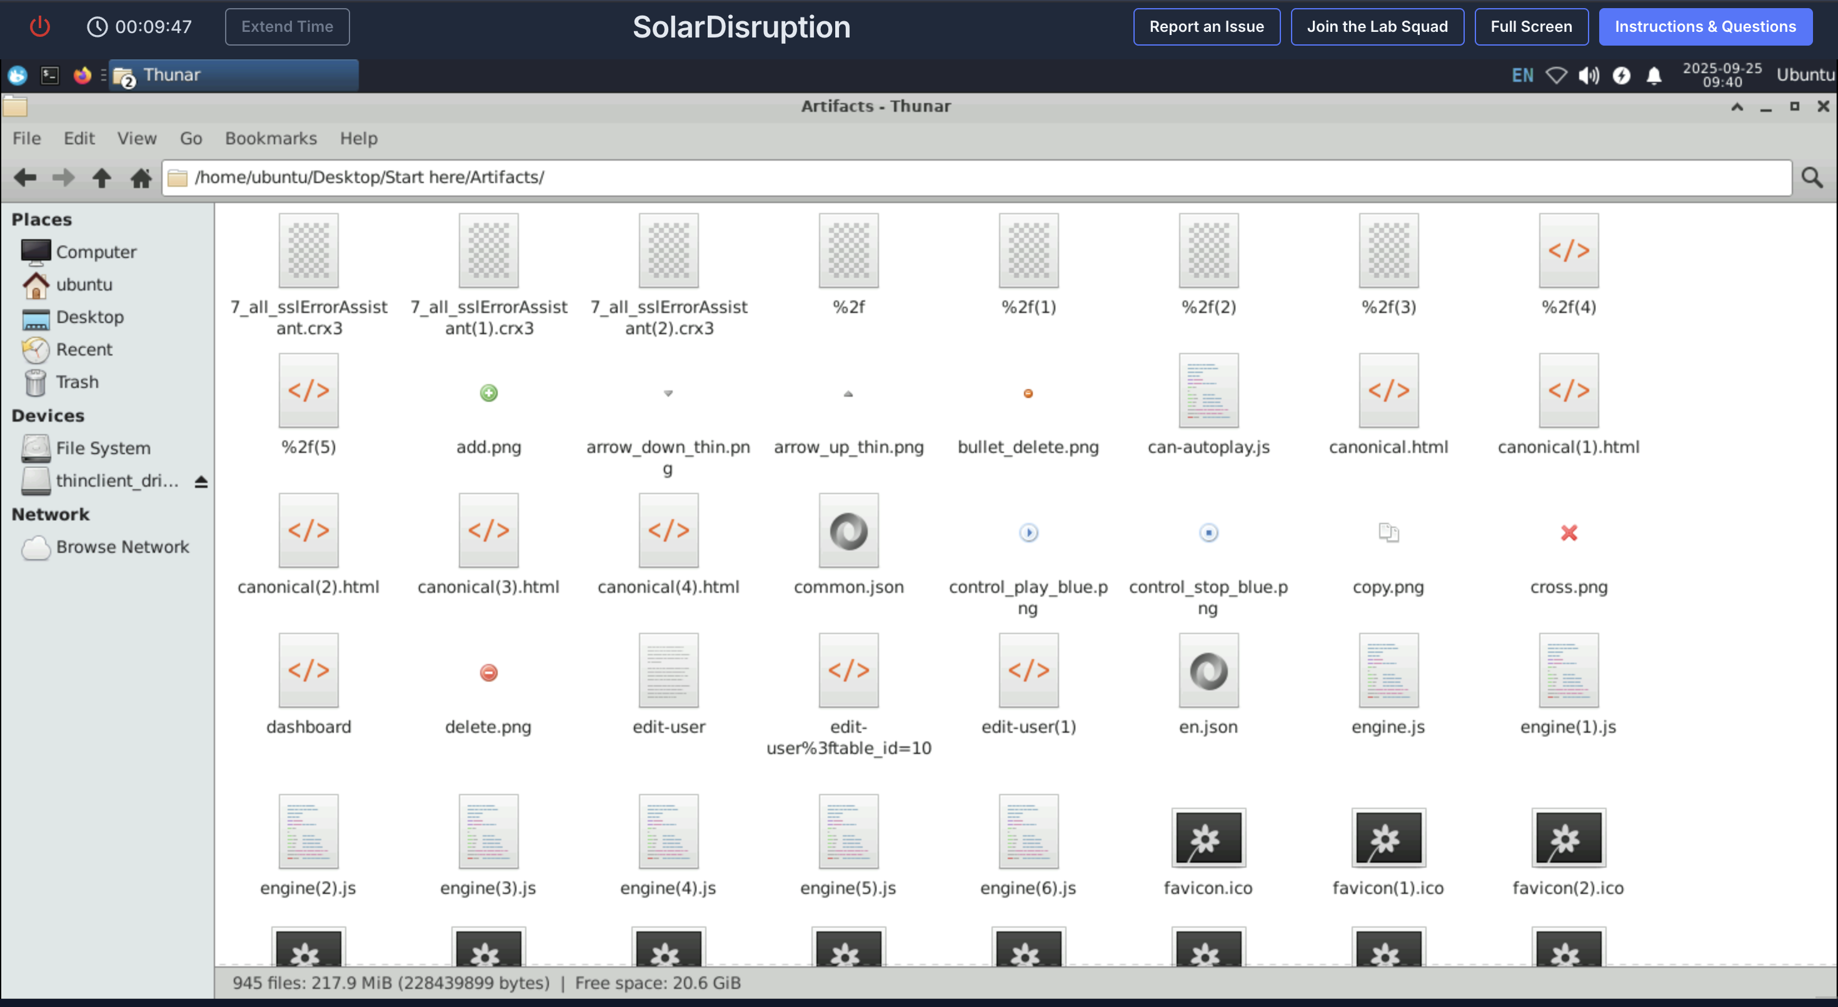Image resolution: width=1838 pixels, height=1007 pixels.
Task: Open the search magnifier icon
Action: pyautogui.click(x=1811, y=177)
